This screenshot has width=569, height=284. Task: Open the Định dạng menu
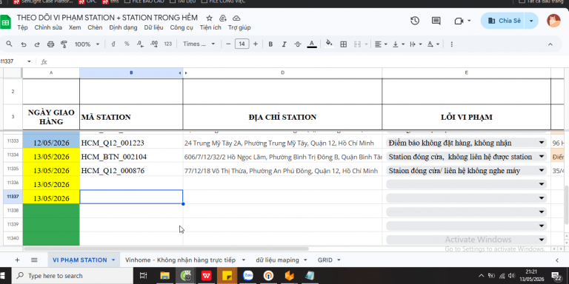[x=123, y=27]
